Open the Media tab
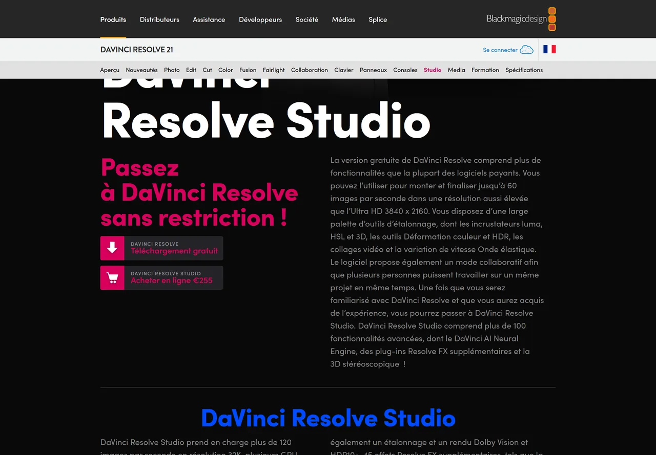This screenshot has height=455, width=656. (x=457, y=70)
